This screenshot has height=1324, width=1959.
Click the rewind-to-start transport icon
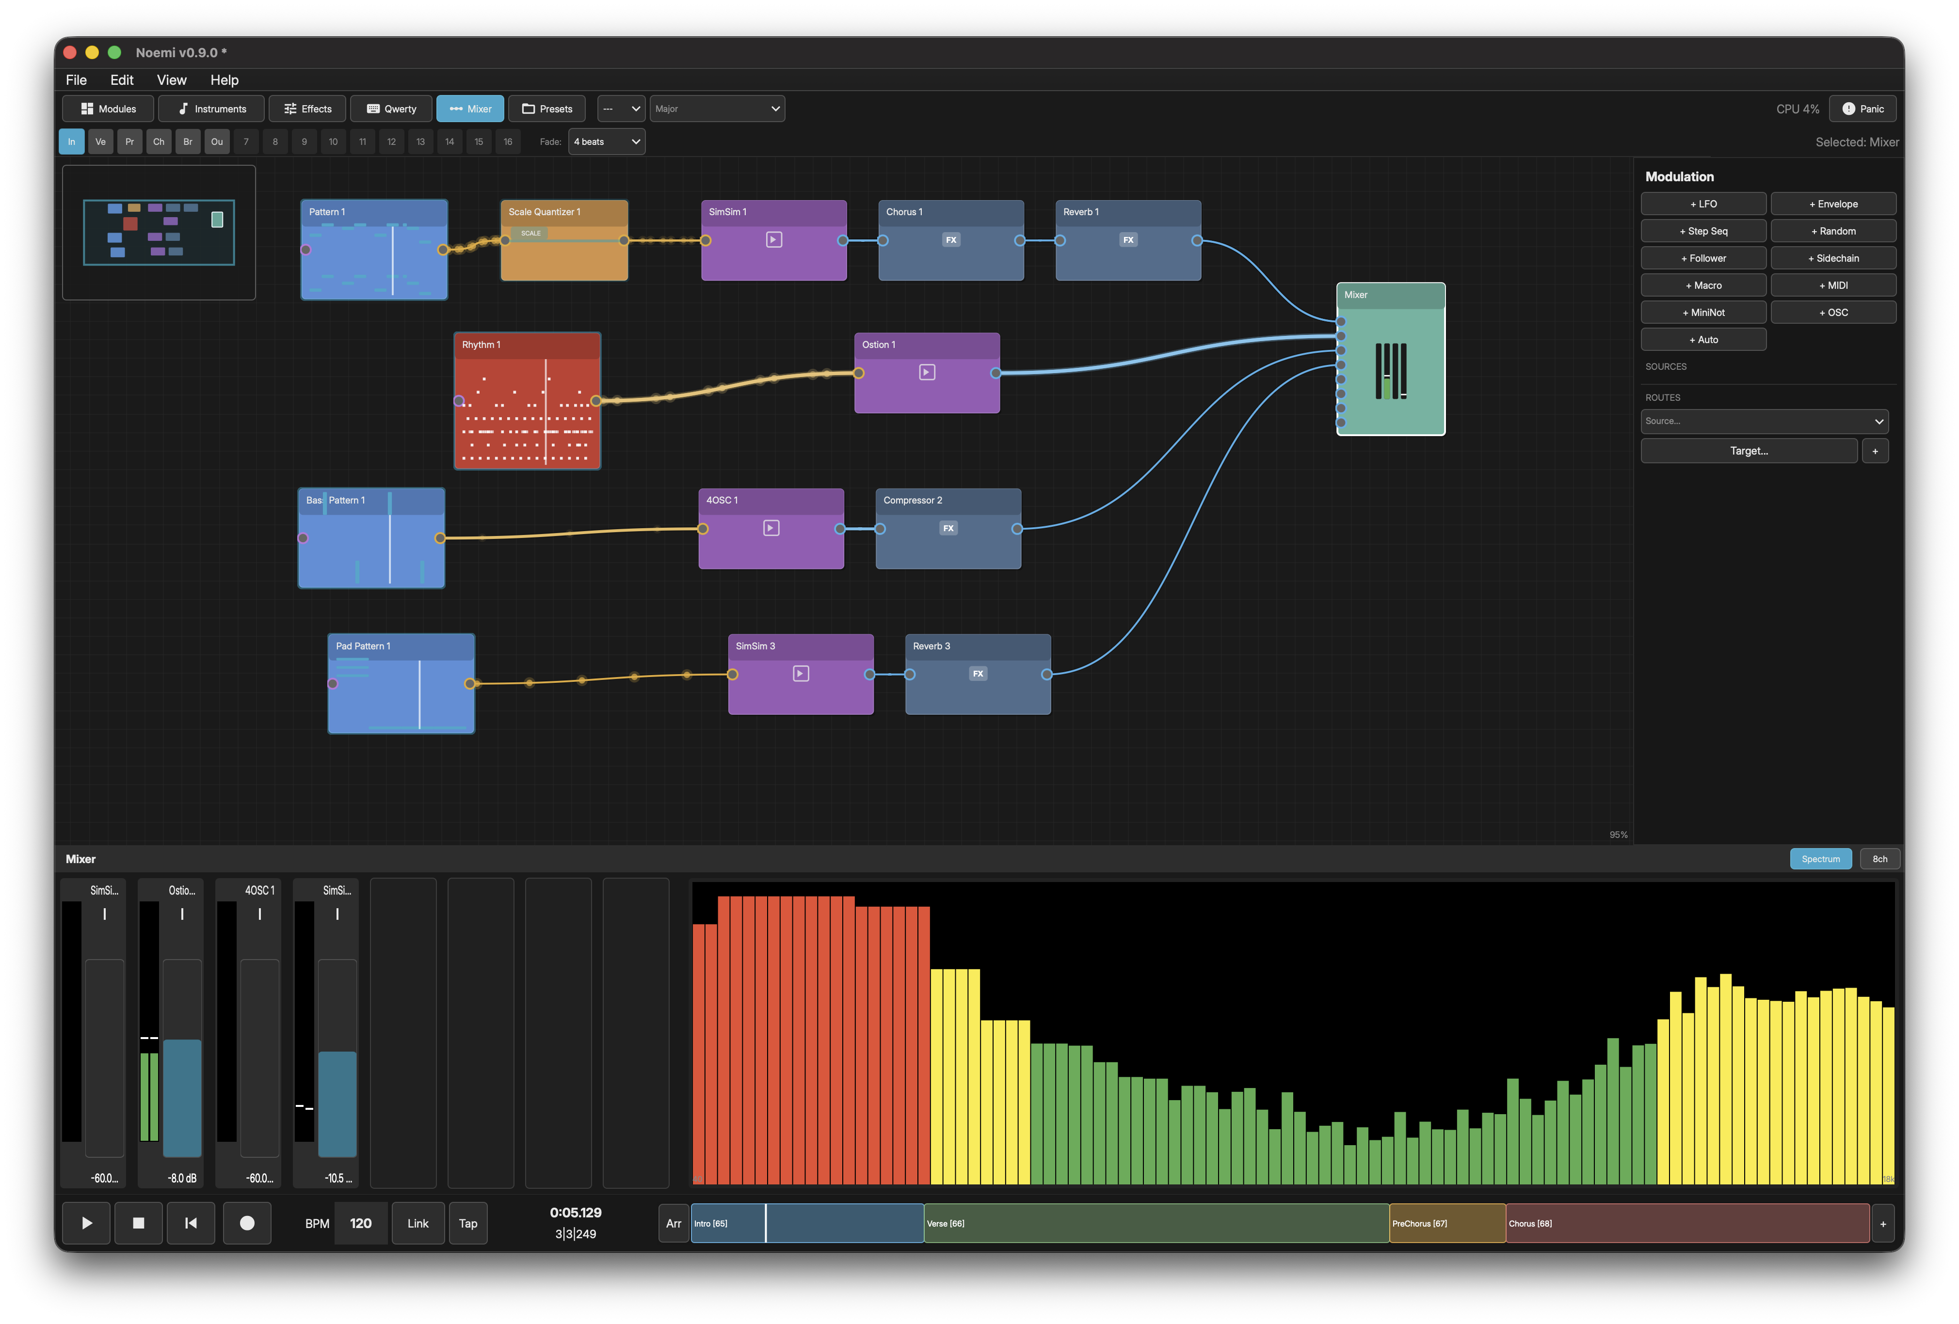191,1223
